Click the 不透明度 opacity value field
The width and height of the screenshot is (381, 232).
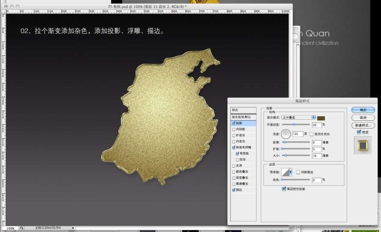point(317,125)
